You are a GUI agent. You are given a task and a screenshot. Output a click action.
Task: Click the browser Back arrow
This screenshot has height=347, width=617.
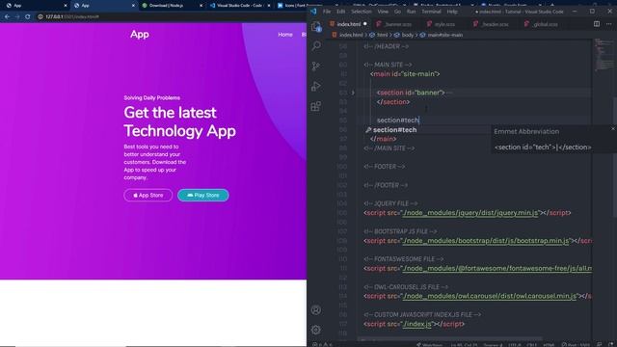tap(7, 17)
